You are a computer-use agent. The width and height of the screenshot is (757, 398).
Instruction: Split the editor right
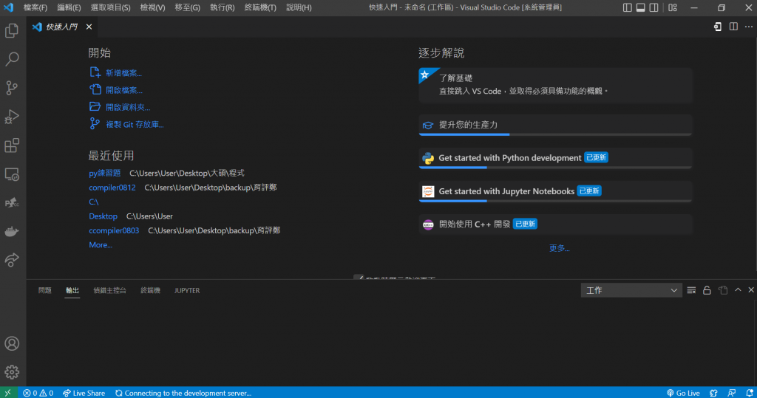point(733,27)
